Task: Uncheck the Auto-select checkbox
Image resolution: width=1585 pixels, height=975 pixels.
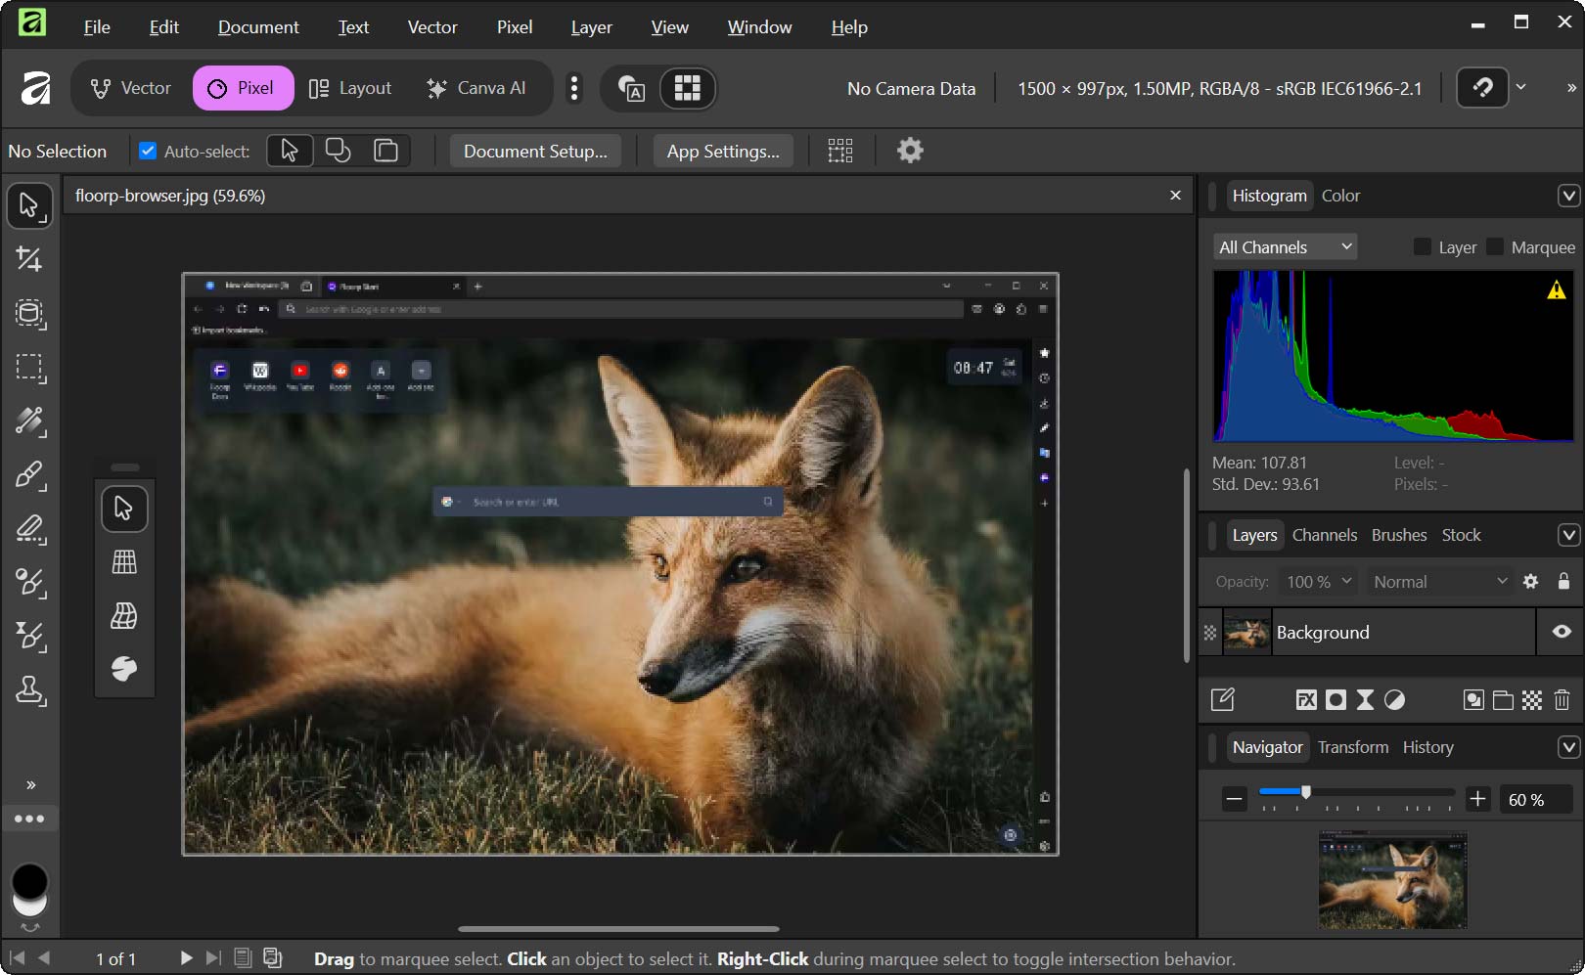Action: (x=148, y=151)
